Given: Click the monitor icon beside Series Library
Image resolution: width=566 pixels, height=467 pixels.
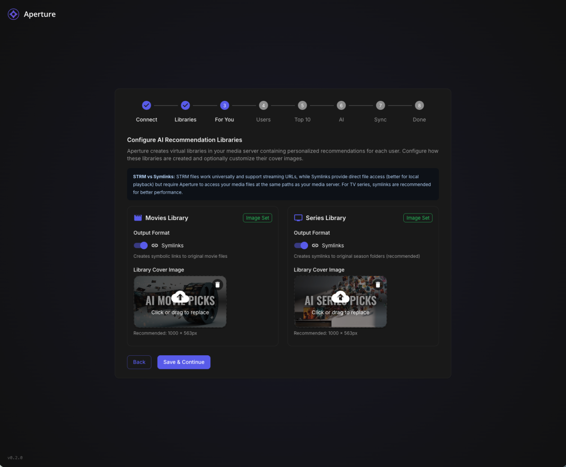Looking at the screenshot, I should pos(298,217).
